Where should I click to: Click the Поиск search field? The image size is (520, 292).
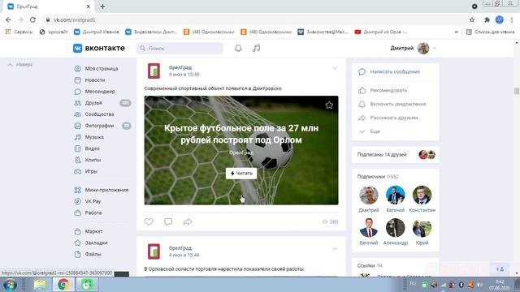tap(180, 49)
